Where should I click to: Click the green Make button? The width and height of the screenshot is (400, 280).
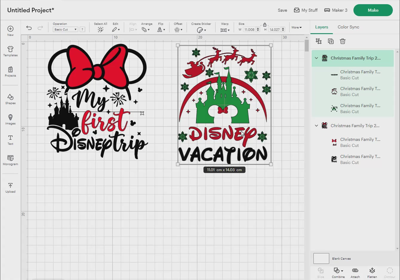373,10
